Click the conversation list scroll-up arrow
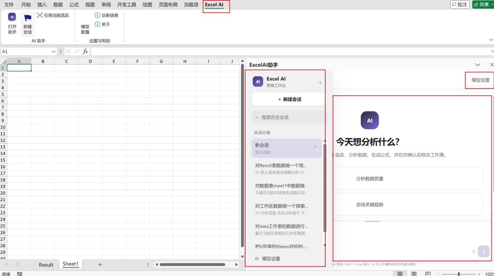Viewport: 494px width, 276px height. coord(325,141)
